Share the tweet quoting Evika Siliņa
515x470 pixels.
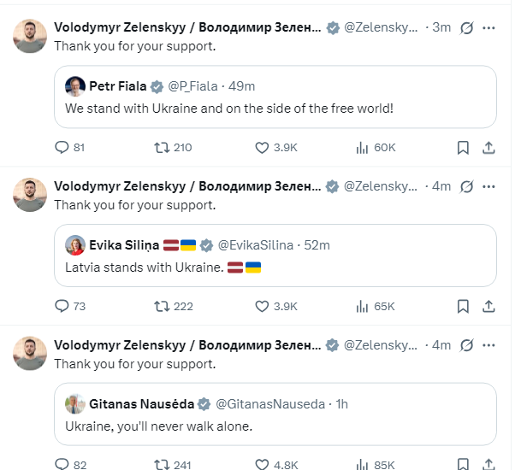pyautogui.click(x=488, y=306)
